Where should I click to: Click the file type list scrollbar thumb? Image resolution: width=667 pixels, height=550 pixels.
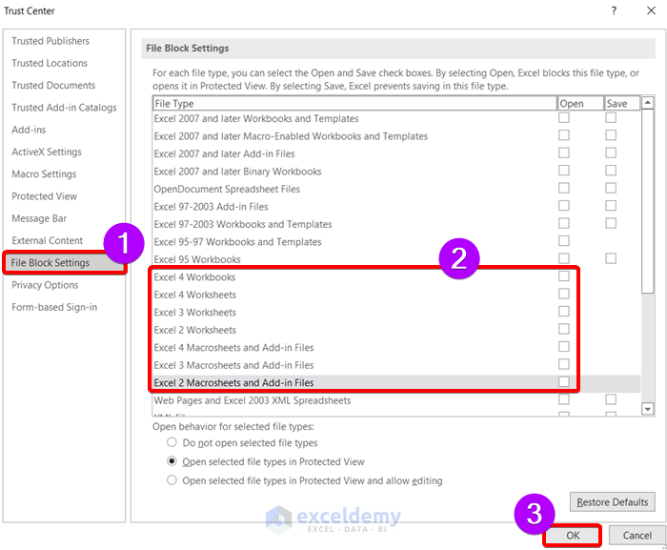(x=647, y=201)
